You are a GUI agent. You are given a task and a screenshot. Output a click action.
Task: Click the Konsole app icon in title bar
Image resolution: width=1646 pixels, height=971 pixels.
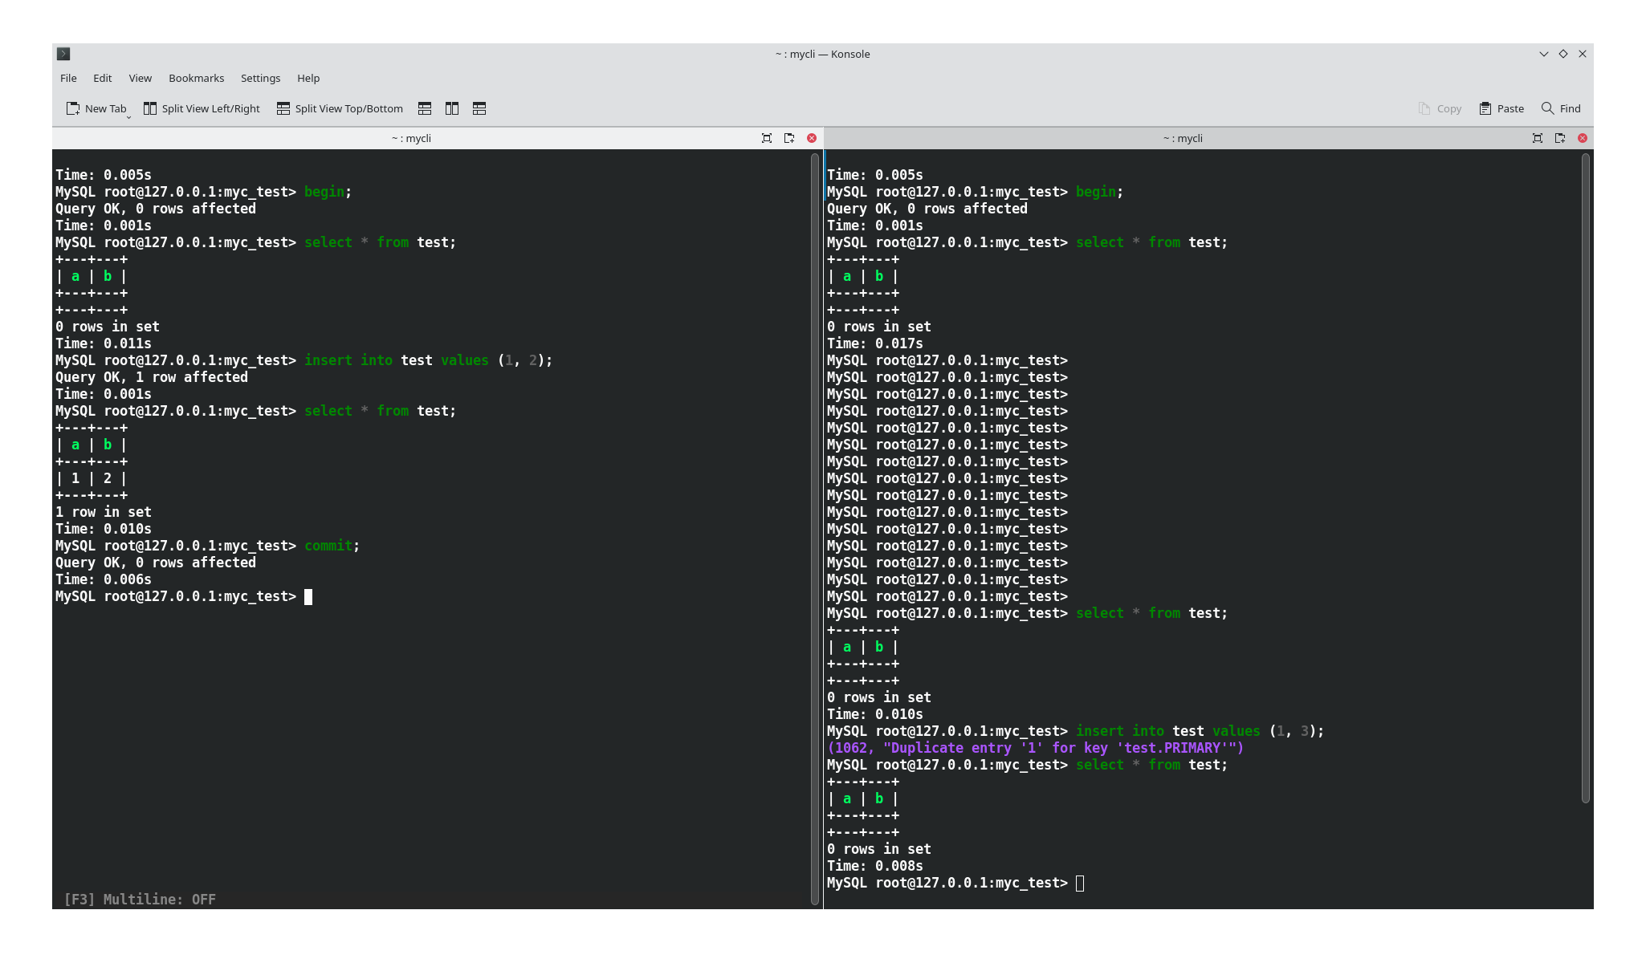tap(63, 54)
